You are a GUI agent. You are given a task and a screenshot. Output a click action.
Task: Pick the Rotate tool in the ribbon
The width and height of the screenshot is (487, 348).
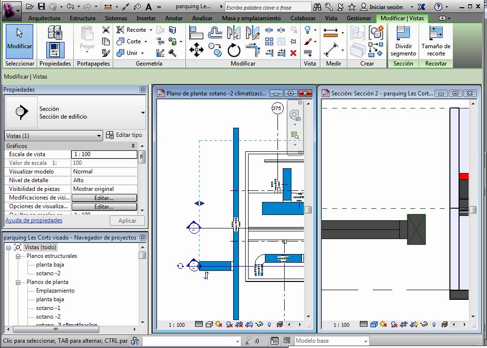(234, 50)
